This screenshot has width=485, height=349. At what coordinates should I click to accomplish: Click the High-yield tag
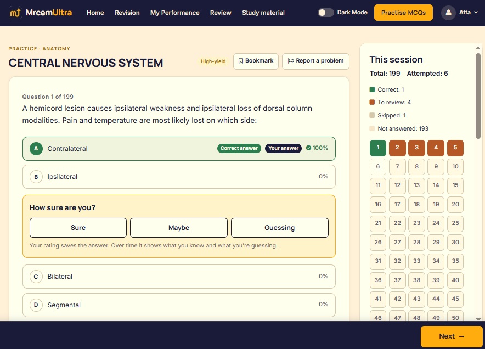(x=213, y=61)
